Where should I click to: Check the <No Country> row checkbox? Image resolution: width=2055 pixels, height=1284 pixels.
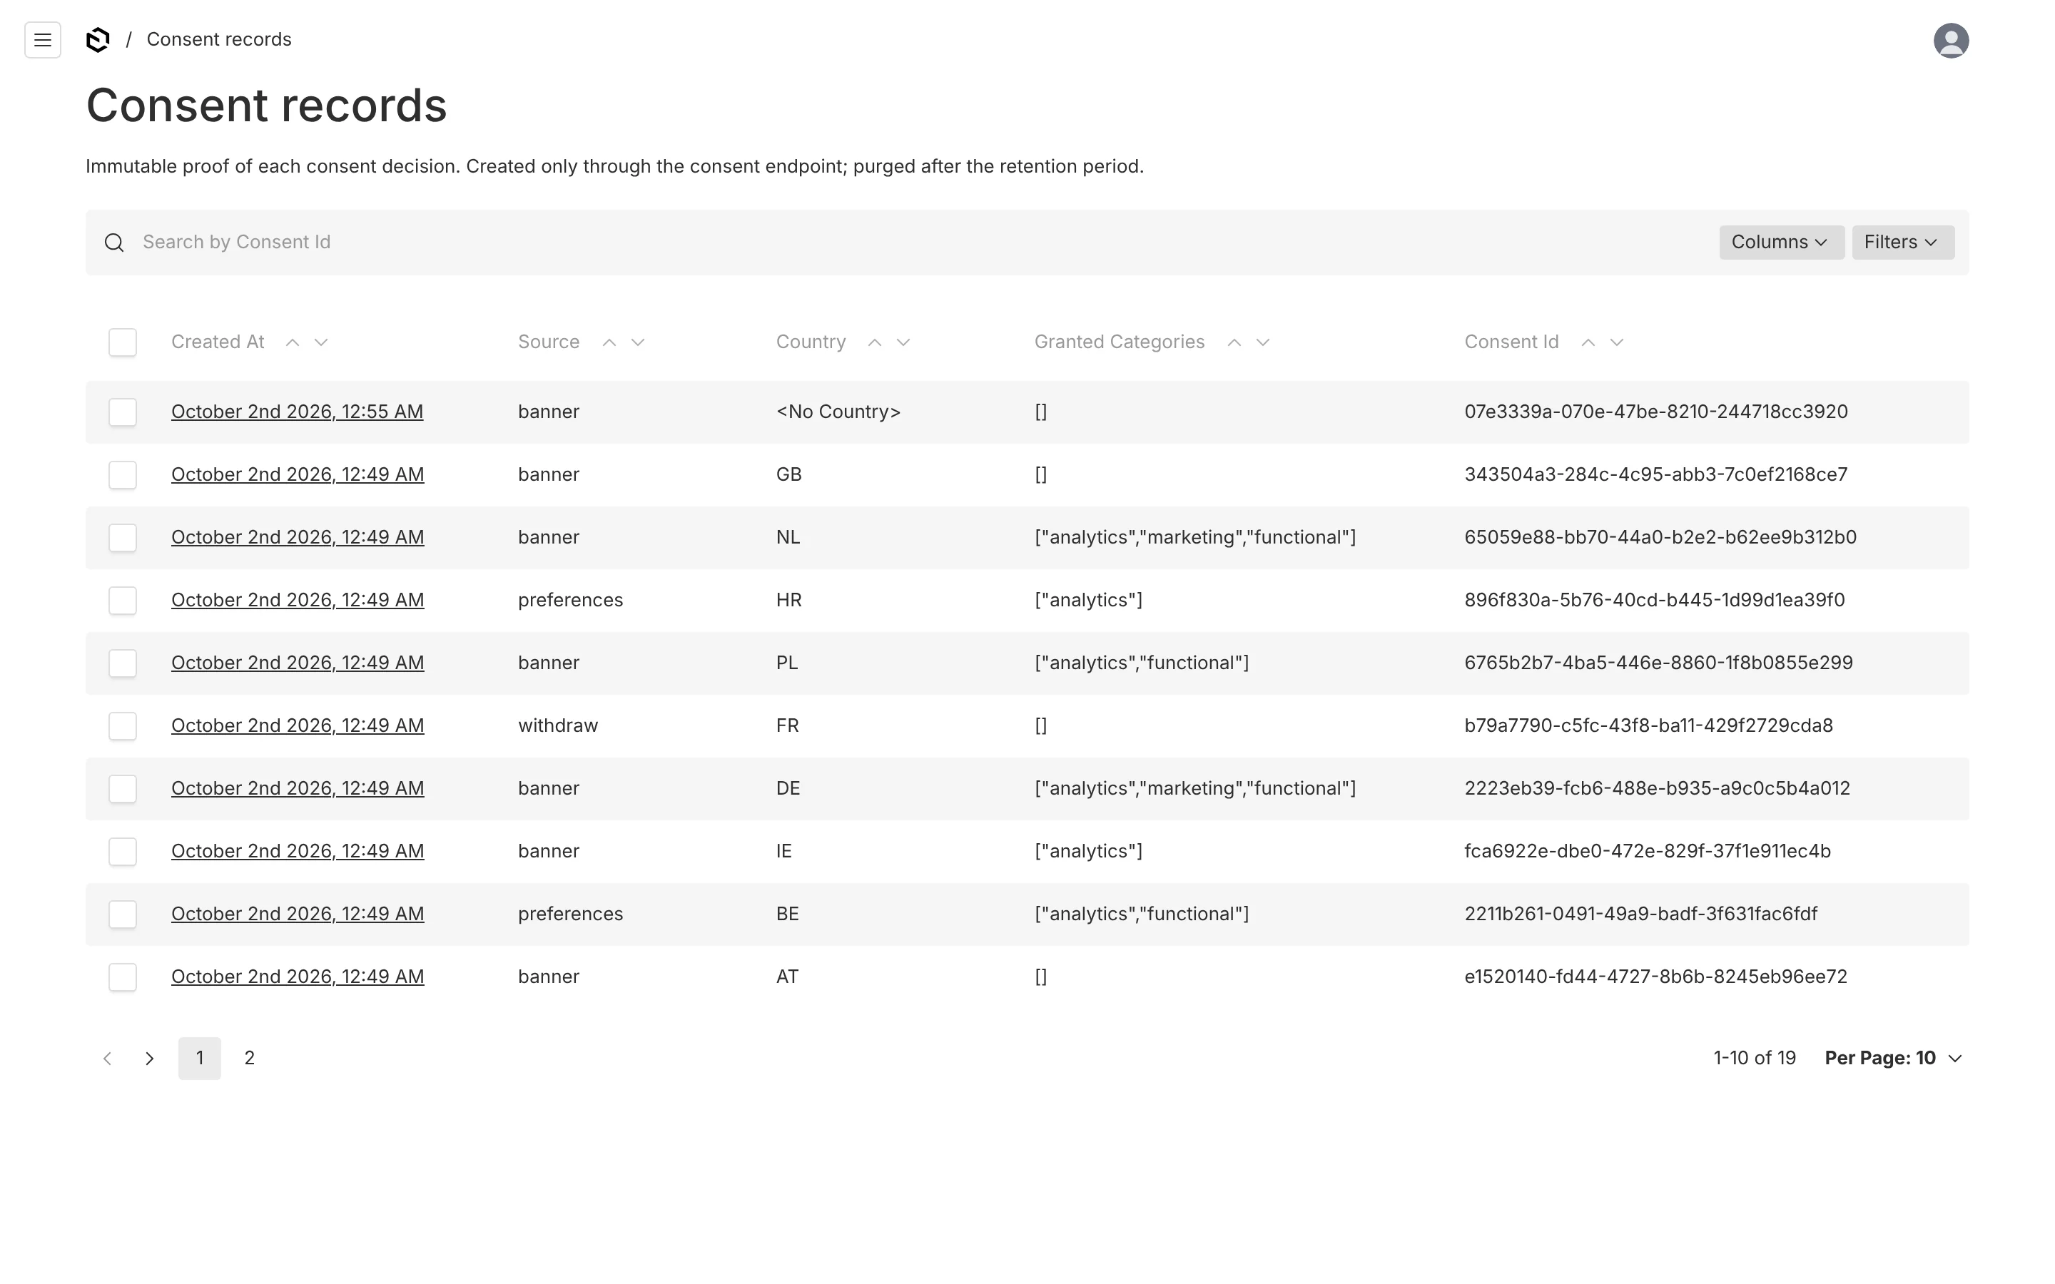pos(122,412)
